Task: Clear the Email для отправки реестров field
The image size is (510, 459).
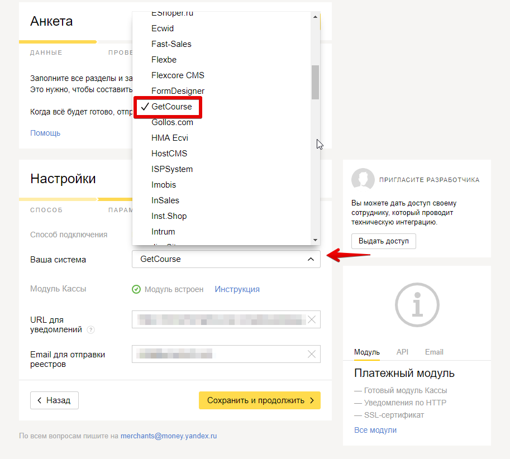Action: coord(312,354)
